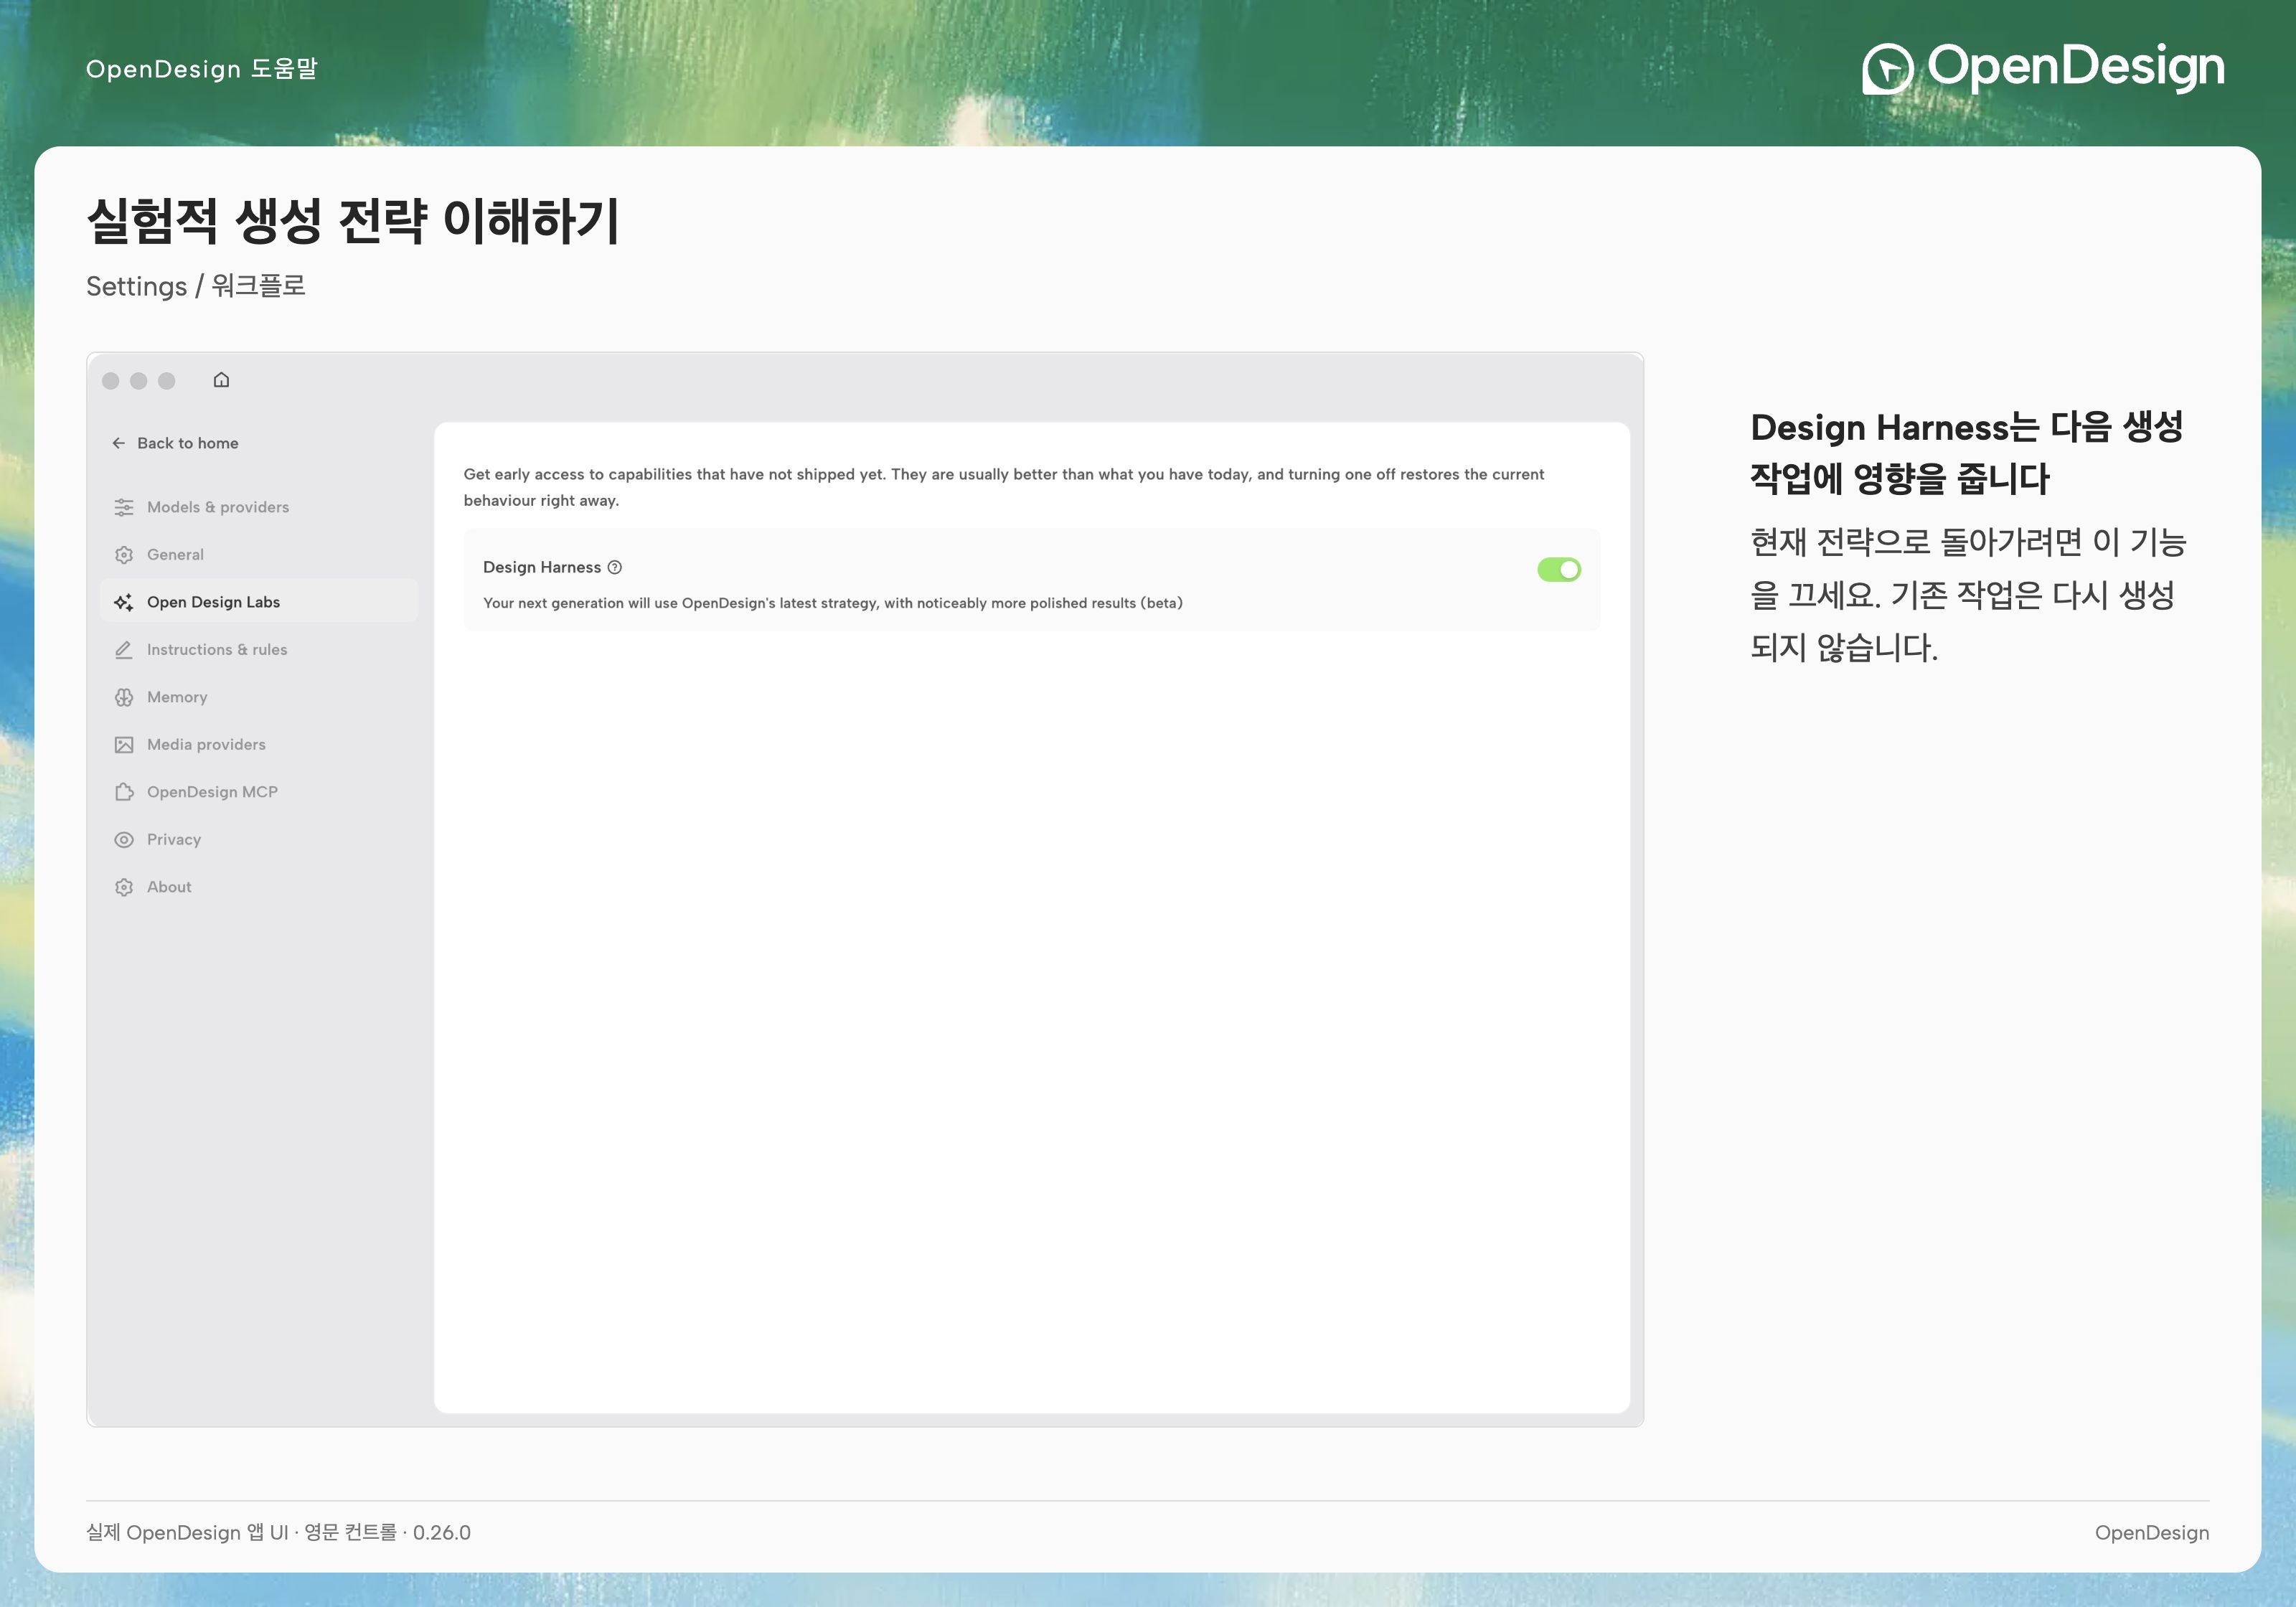The width and height of the screenshot is (2296, 1607).
Task: Click the '실험적 생성 전략 이해하기' title
Action: pos(354,220)
